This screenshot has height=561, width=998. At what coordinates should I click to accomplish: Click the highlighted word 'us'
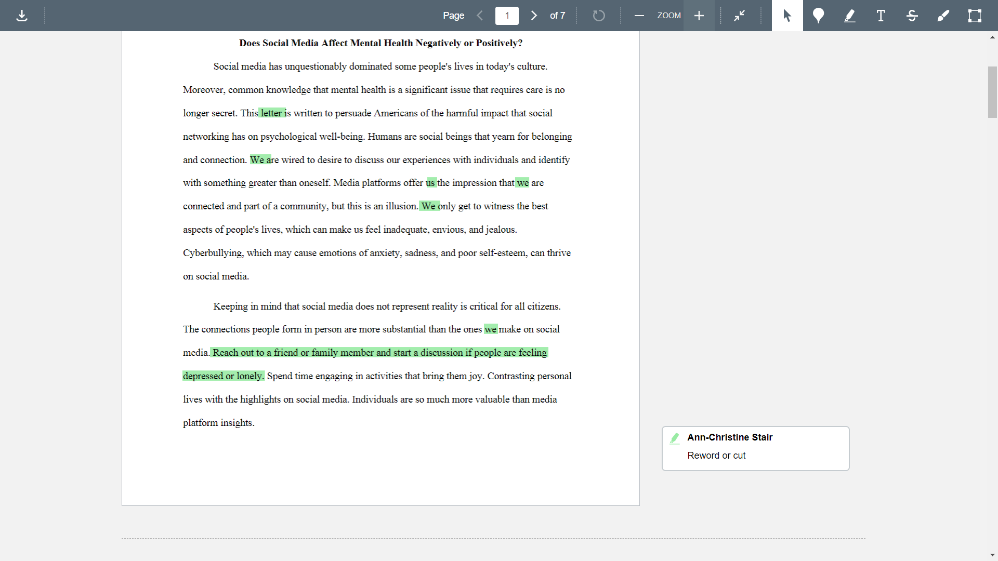tap(431, 183)
